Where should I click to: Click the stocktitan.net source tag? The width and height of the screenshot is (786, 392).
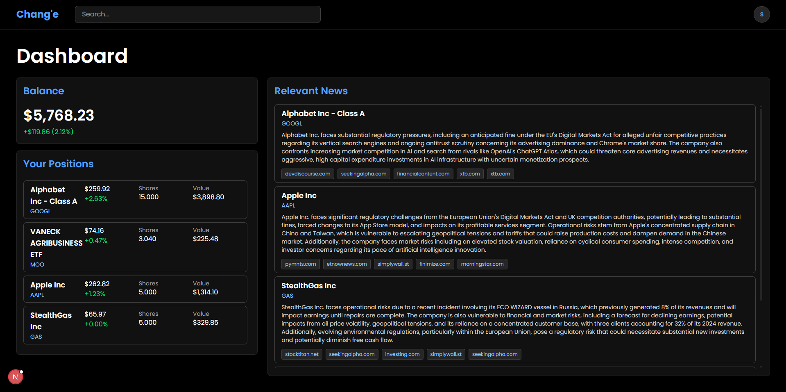coord(301,354)
